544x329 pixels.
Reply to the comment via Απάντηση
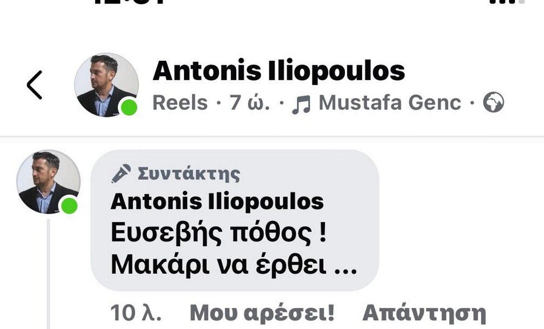(424, 313)
